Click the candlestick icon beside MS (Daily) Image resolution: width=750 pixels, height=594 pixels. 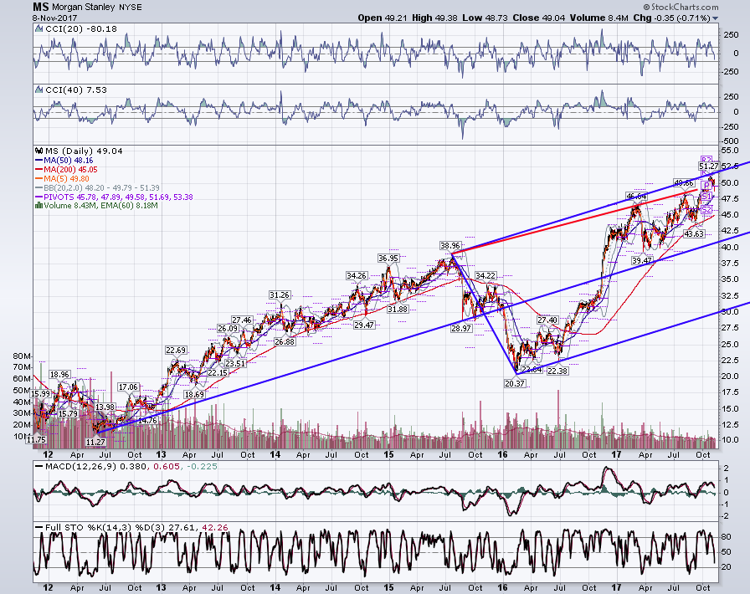[x=39, y=151]
